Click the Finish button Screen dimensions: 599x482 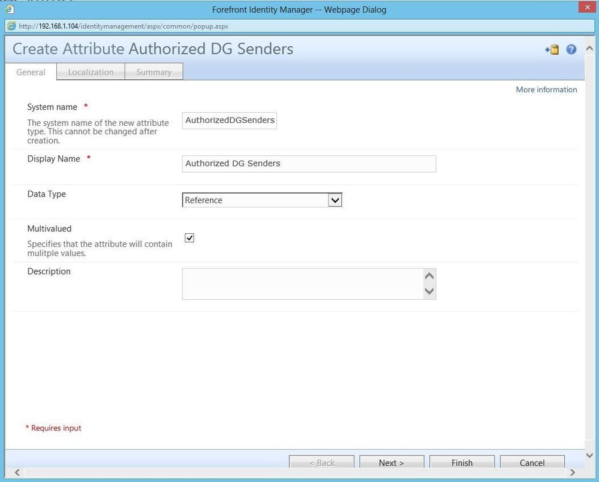[462, 462]
